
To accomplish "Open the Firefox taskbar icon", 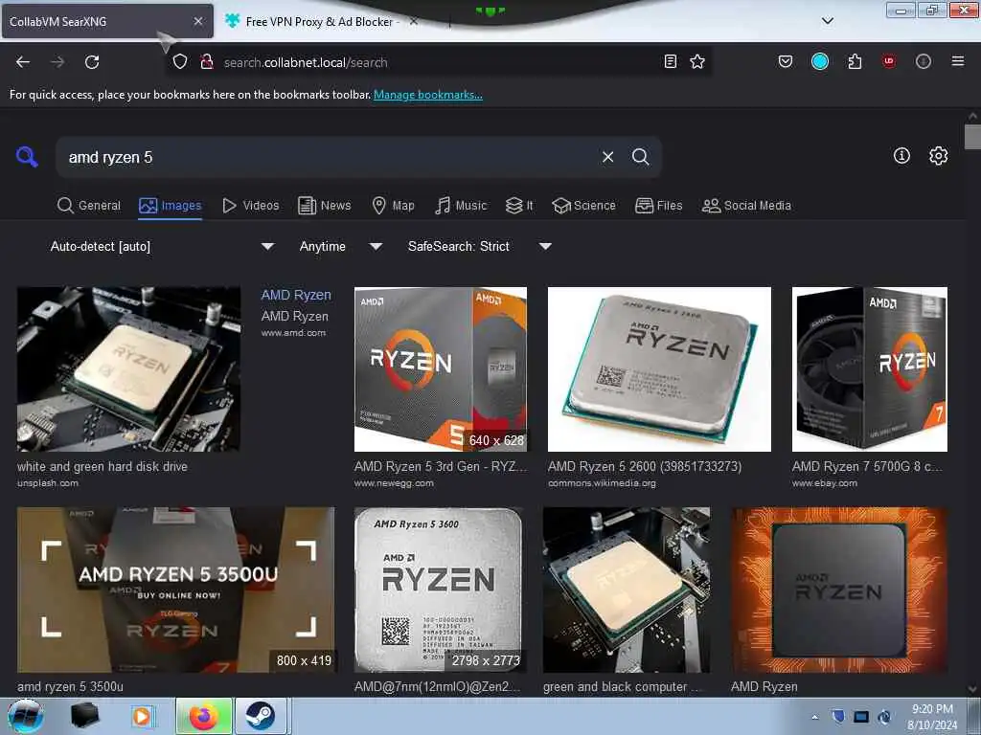I will 203,716.
